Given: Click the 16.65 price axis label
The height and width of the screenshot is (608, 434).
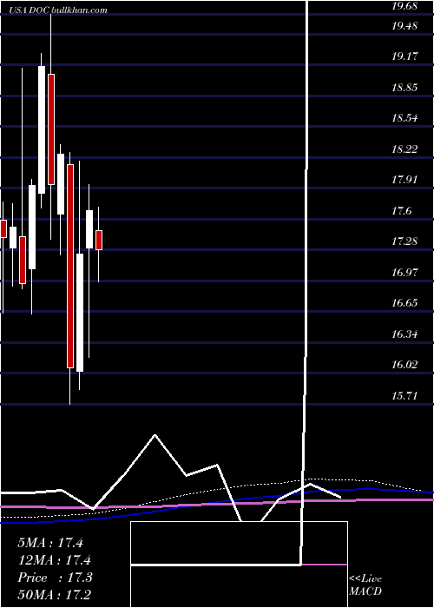Looking at the screenshot, I should [x=404, y=303].
